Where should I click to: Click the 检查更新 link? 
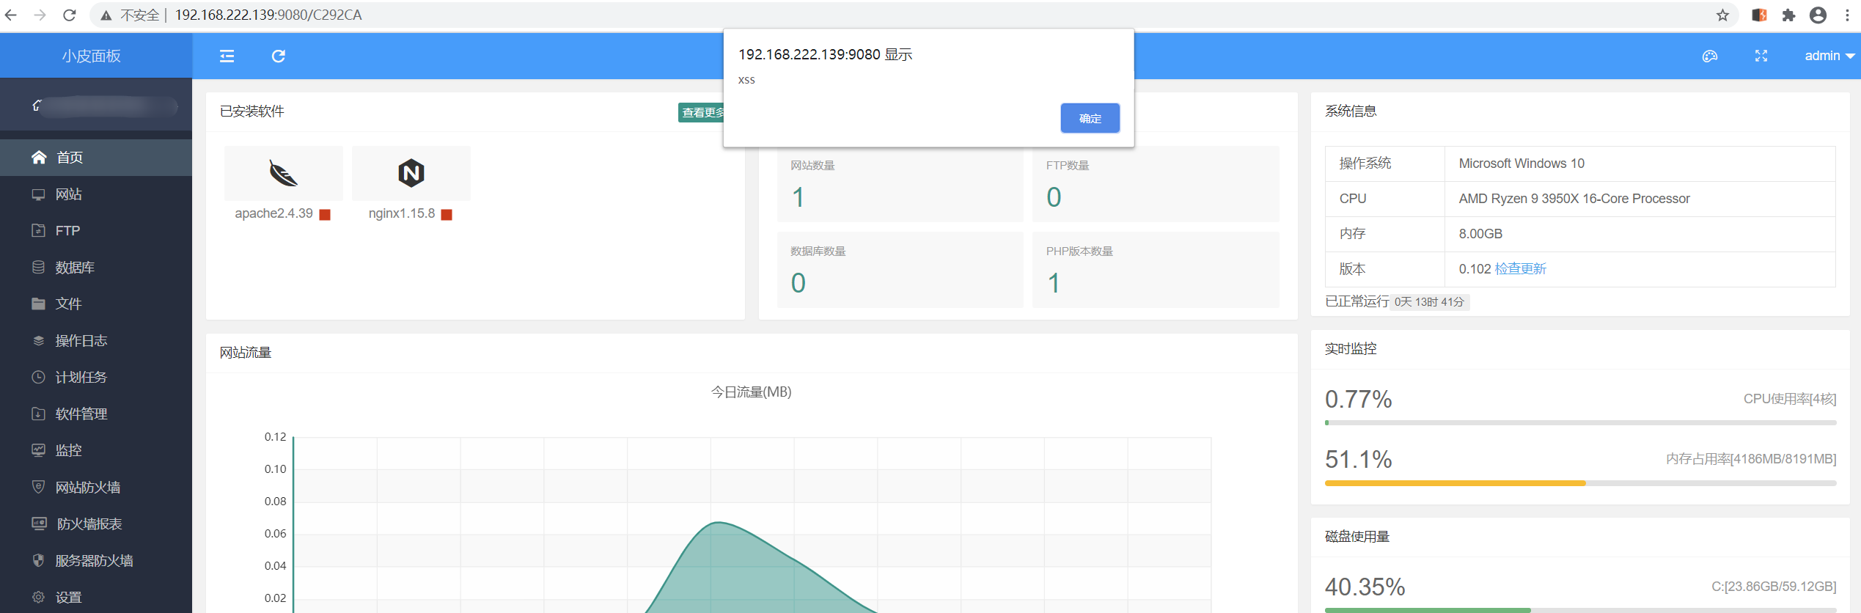pyautogui.click(x=1521, y=269)
